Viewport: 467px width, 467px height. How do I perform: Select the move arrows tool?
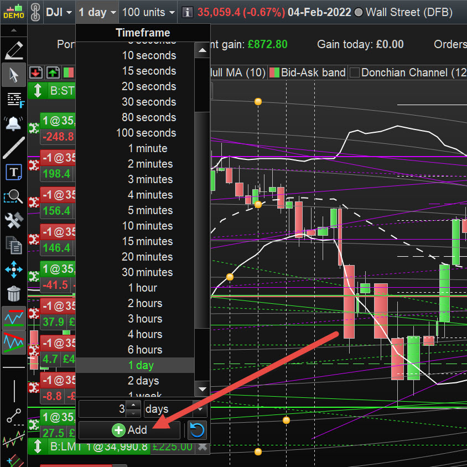14,269
